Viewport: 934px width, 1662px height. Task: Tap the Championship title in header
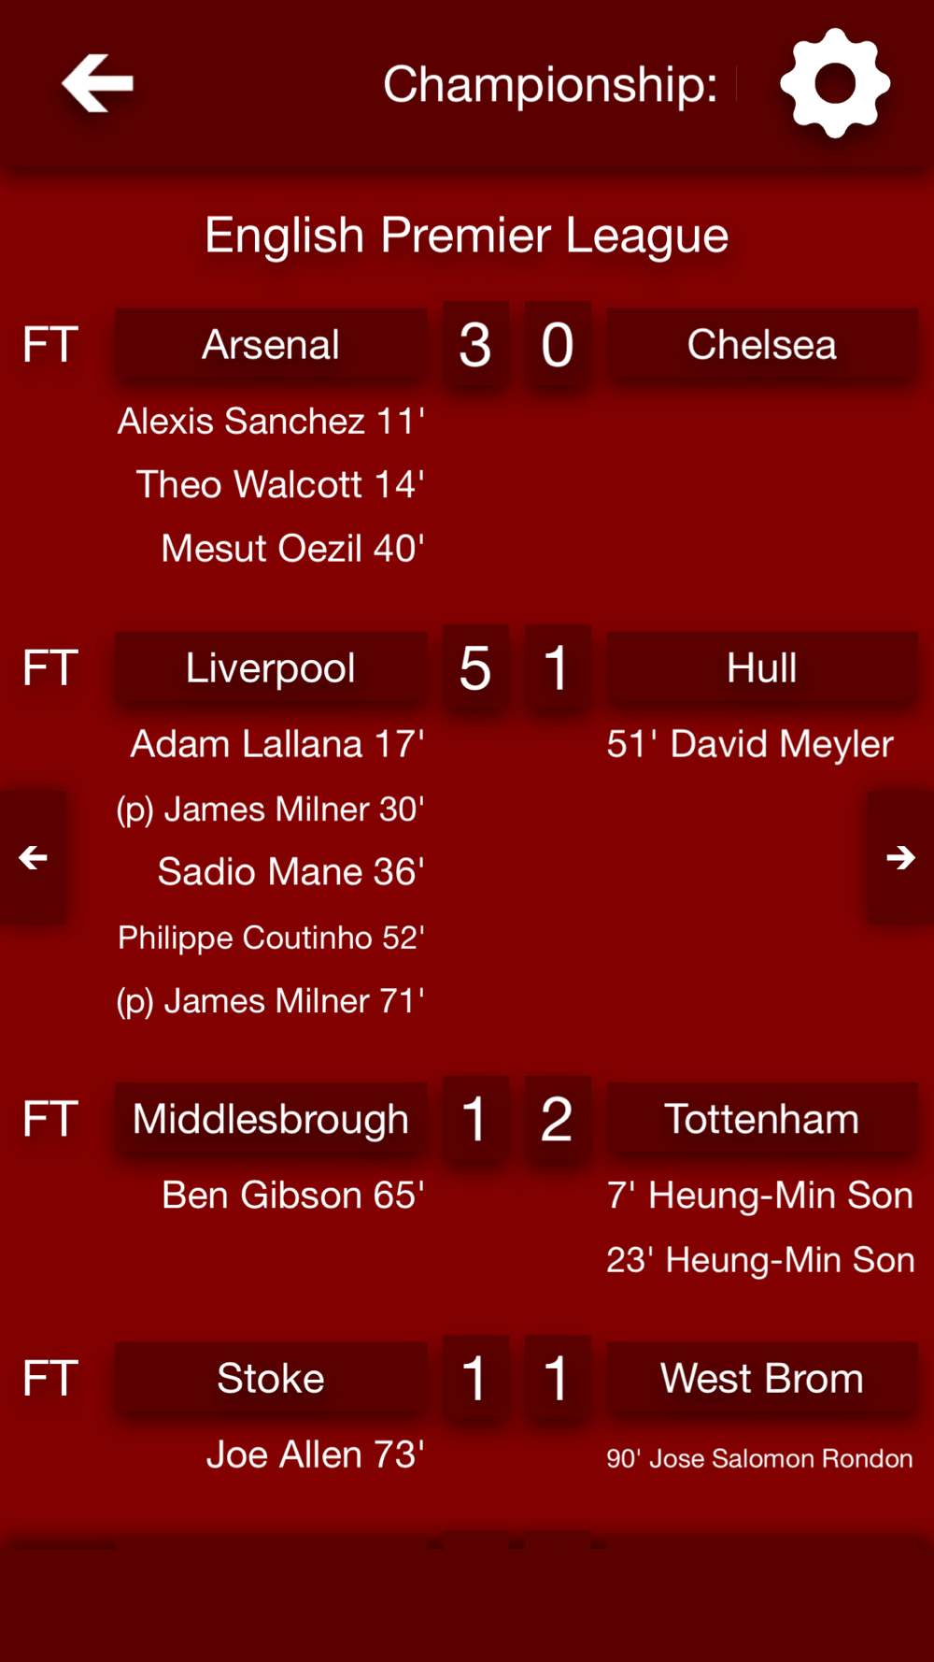549,84
